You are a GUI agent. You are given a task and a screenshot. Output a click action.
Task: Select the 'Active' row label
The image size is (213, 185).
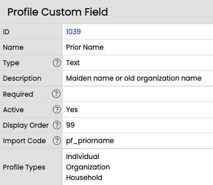pos(13,110)
